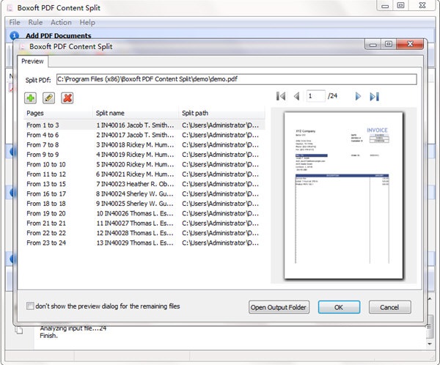Click split path of row From 9 to 9

(x=220, y=155)
